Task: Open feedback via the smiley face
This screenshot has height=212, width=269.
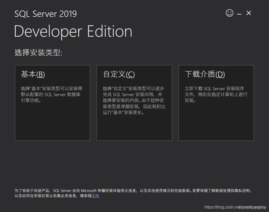Action: (x=230, y=13)
